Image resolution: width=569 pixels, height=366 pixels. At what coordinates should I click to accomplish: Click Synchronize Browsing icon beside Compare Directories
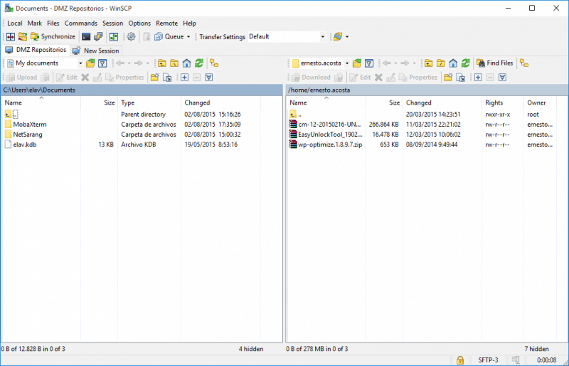[x=23, y=37]
